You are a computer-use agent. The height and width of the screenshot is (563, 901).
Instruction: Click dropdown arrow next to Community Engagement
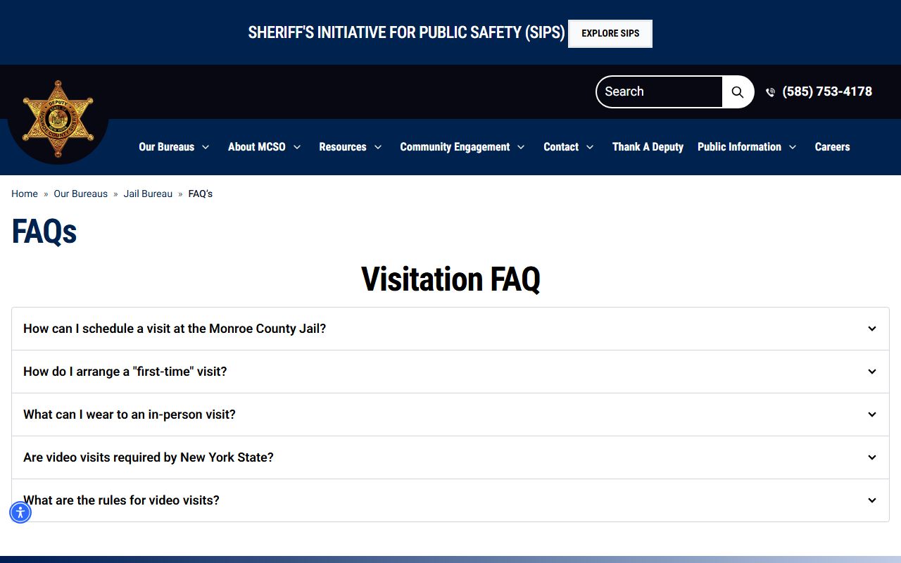pos(521,147)
